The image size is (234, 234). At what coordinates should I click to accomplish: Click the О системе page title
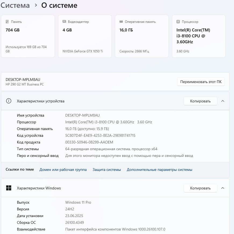coord(59,6)
